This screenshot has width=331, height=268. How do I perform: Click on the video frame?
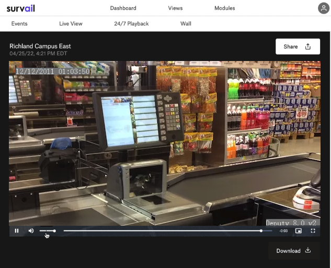[x=164, y=141]
